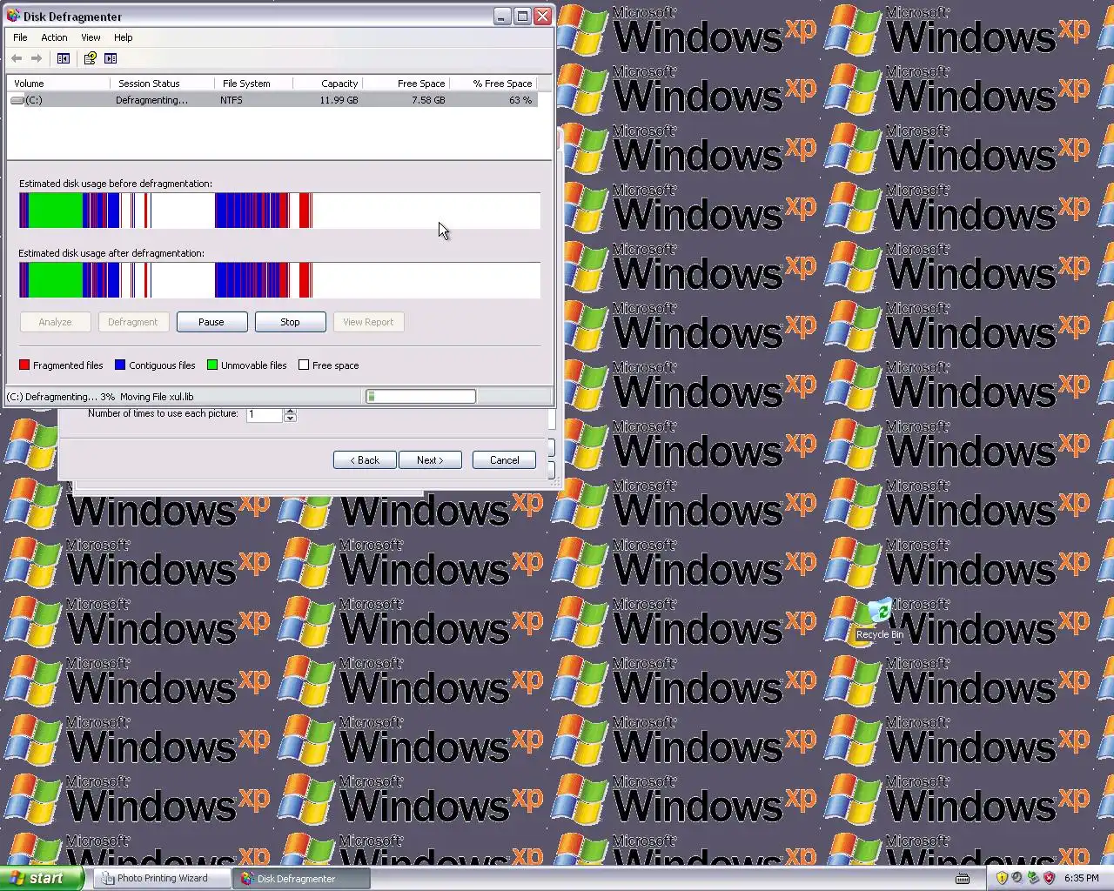This screenshot has width=1114, height=891.
Task: Sort by Capacity column header
Action: 327,84
